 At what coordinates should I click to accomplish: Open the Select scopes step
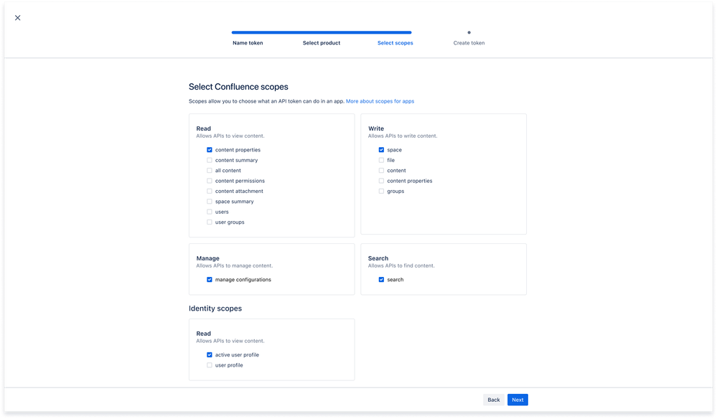[395, 43]
